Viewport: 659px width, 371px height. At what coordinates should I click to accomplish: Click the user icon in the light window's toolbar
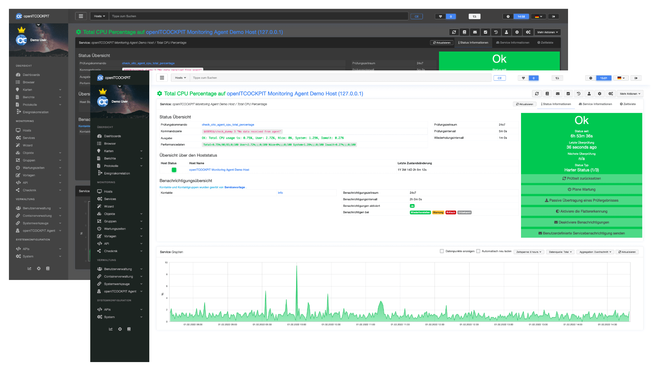[589, 93]
